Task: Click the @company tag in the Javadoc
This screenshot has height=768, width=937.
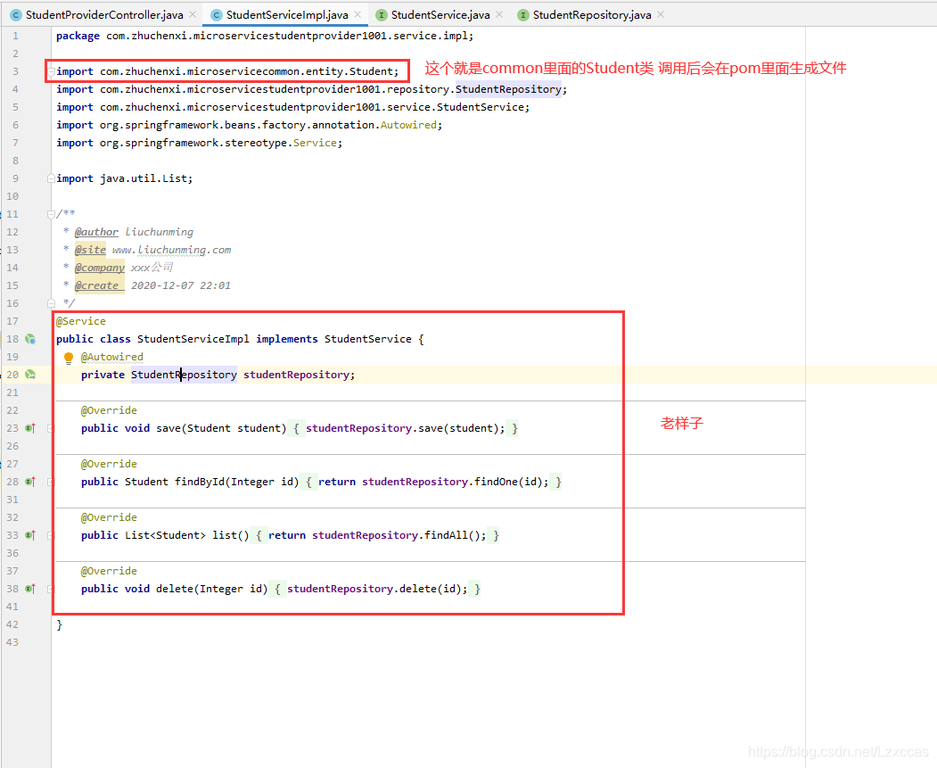Action: point(100,268)
